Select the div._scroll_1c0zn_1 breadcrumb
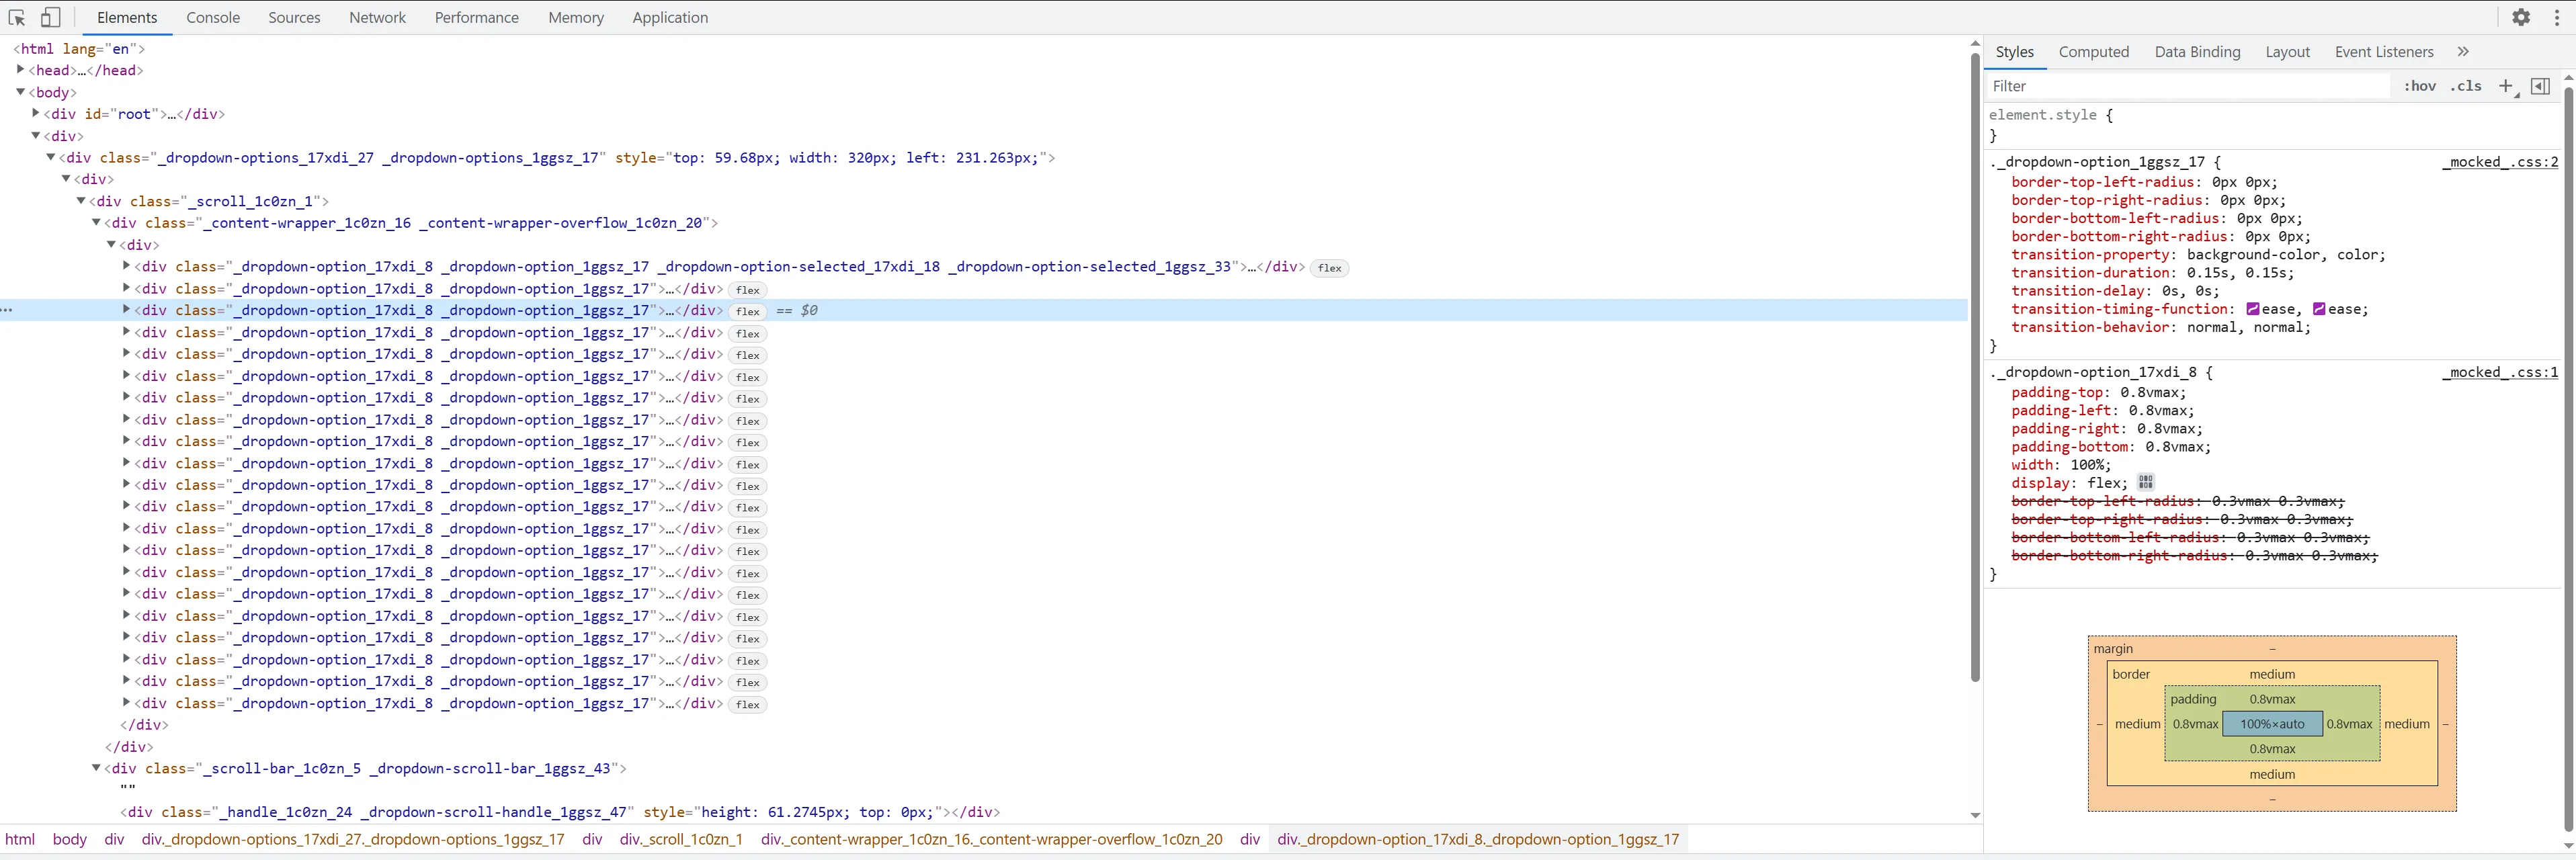The width and height of the screenshot is (2576, 860). point(681,839)
